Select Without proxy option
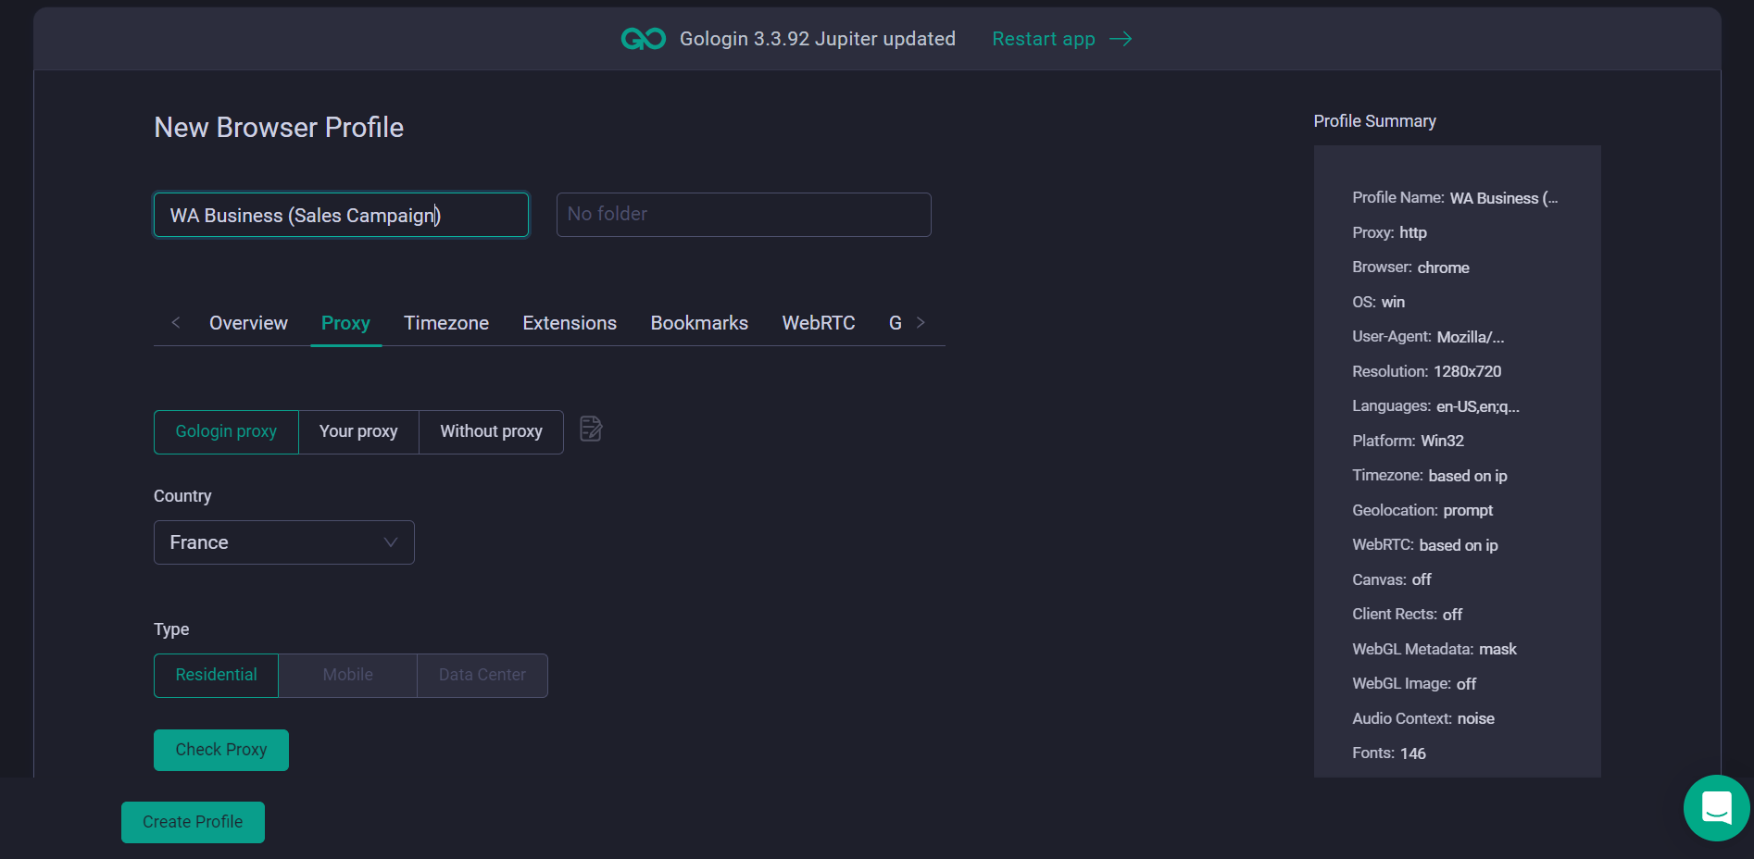The height and width of the screenshot is (859, 1754). tap(491, 432)
